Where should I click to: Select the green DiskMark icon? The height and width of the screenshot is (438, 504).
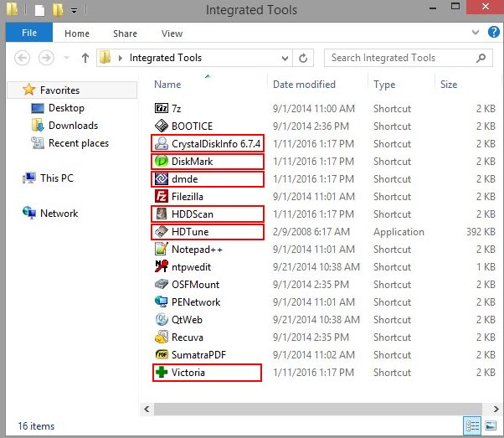(161, 161)
